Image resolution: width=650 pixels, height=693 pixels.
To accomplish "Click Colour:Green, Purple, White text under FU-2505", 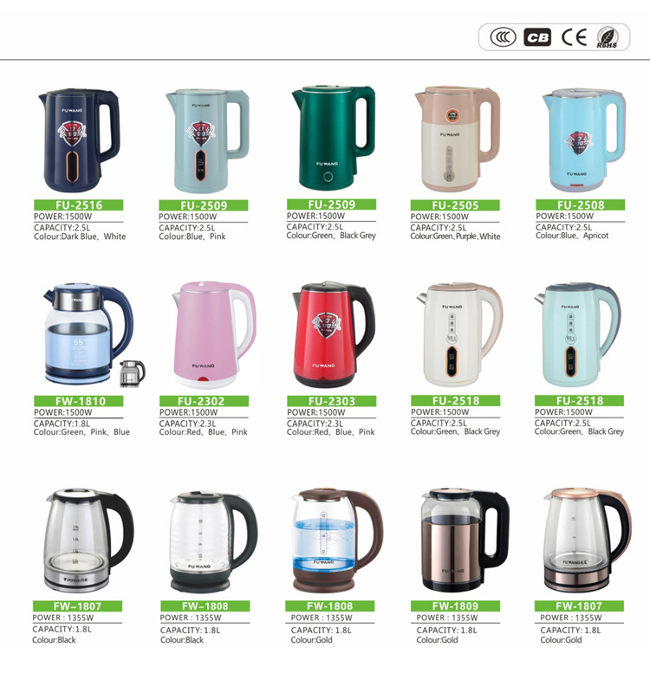I will (x=455, y=236).
